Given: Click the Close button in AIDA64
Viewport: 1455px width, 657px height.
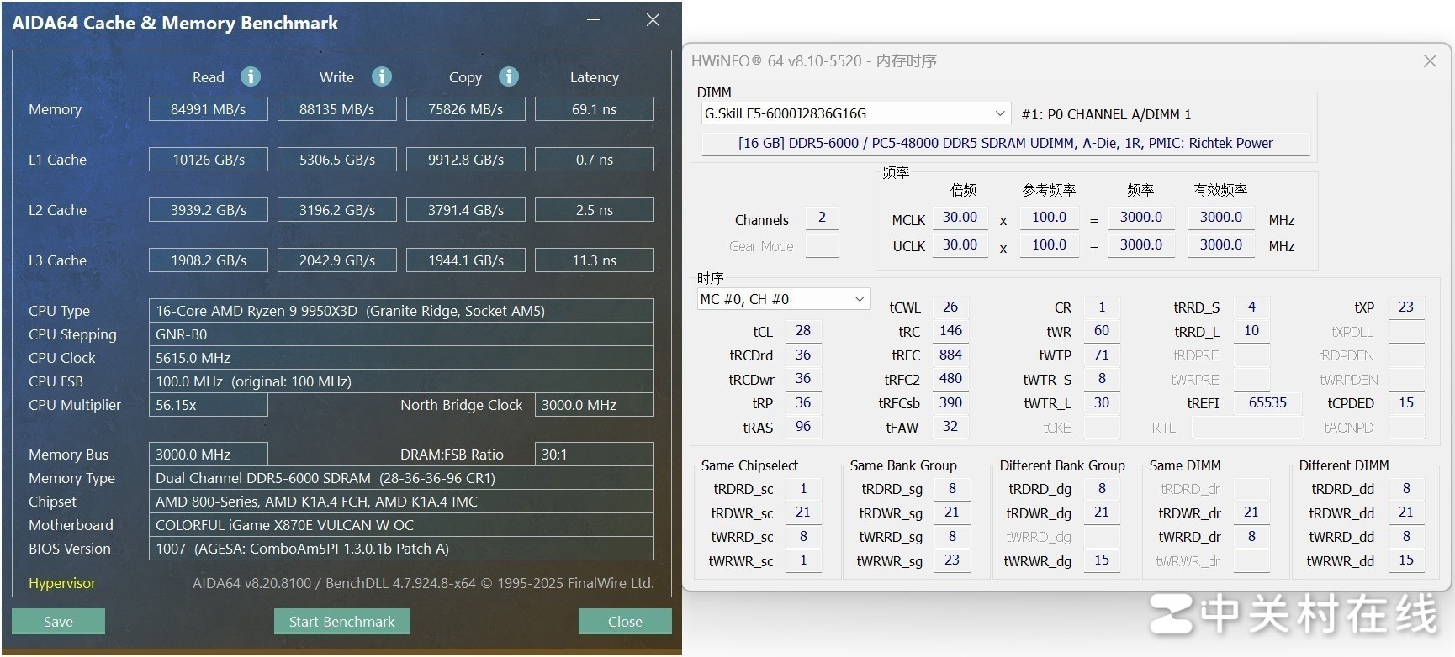Looking at the screenshot, I should click(625, 622).
